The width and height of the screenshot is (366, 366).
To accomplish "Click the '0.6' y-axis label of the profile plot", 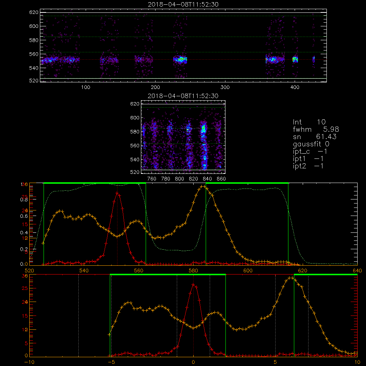I will coord(24,216).
